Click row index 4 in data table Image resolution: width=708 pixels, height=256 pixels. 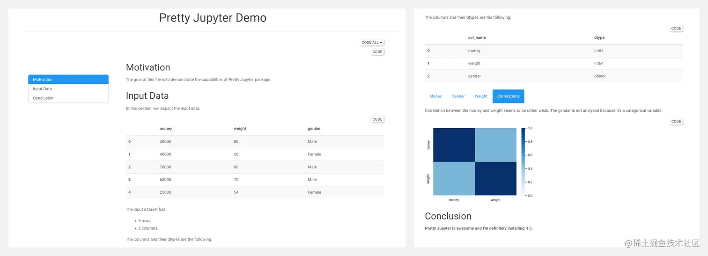[x=130, y=192]
